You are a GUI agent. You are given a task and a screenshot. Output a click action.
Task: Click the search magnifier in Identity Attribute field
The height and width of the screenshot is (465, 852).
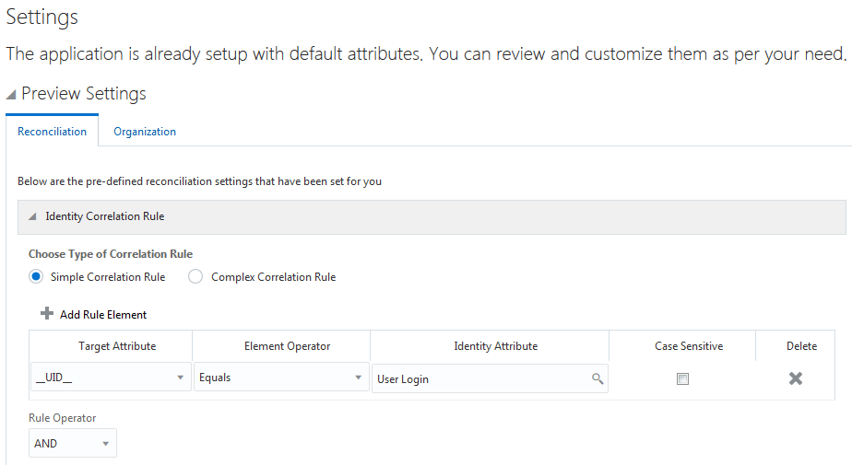tap(597, 378)
